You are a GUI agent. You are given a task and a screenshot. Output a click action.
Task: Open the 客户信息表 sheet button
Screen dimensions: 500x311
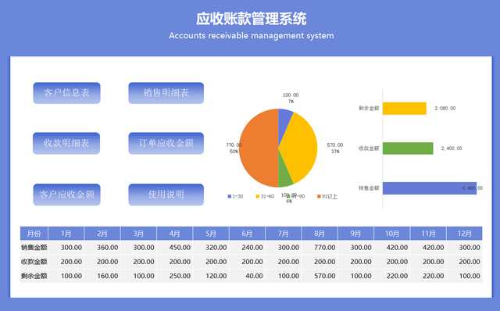pyautogui.click(x=66, y=93)
